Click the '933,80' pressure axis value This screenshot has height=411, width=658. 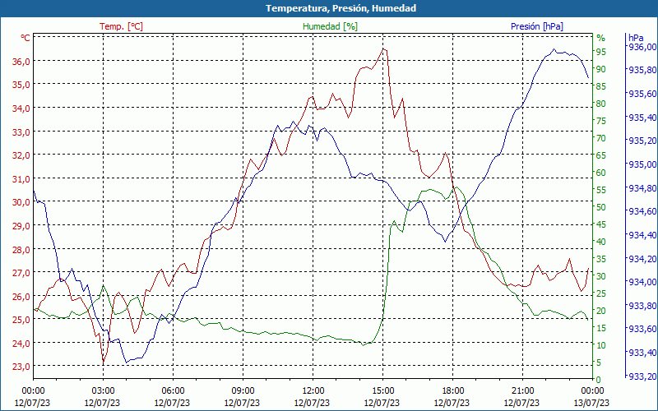pos(641,305)
